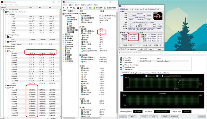
Task: Open the graph chart icon in AIDA64 toolbar
Action: (x=82, y=8)
